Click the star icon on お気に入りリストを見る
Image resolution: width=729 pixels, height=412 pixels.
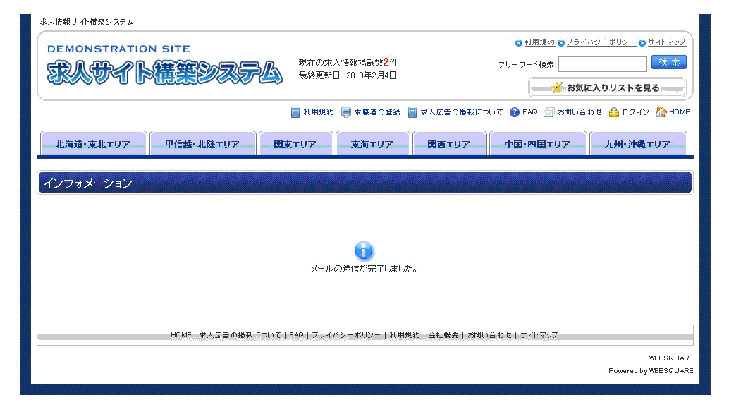pos(556,87)
